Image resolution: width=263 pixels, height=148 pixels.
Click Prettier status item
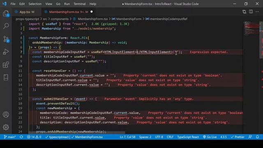click(238, 137)
